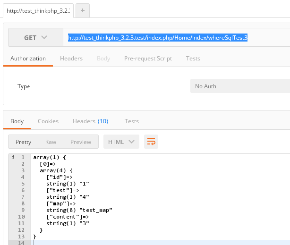Click the info icon beside line 1
This screenshot has width=290, height=245.
(x=13, y=157)
